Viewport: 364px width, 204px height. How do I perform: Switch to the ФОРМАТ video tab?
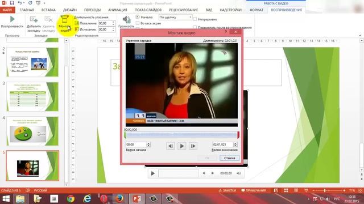coord(257,10)
